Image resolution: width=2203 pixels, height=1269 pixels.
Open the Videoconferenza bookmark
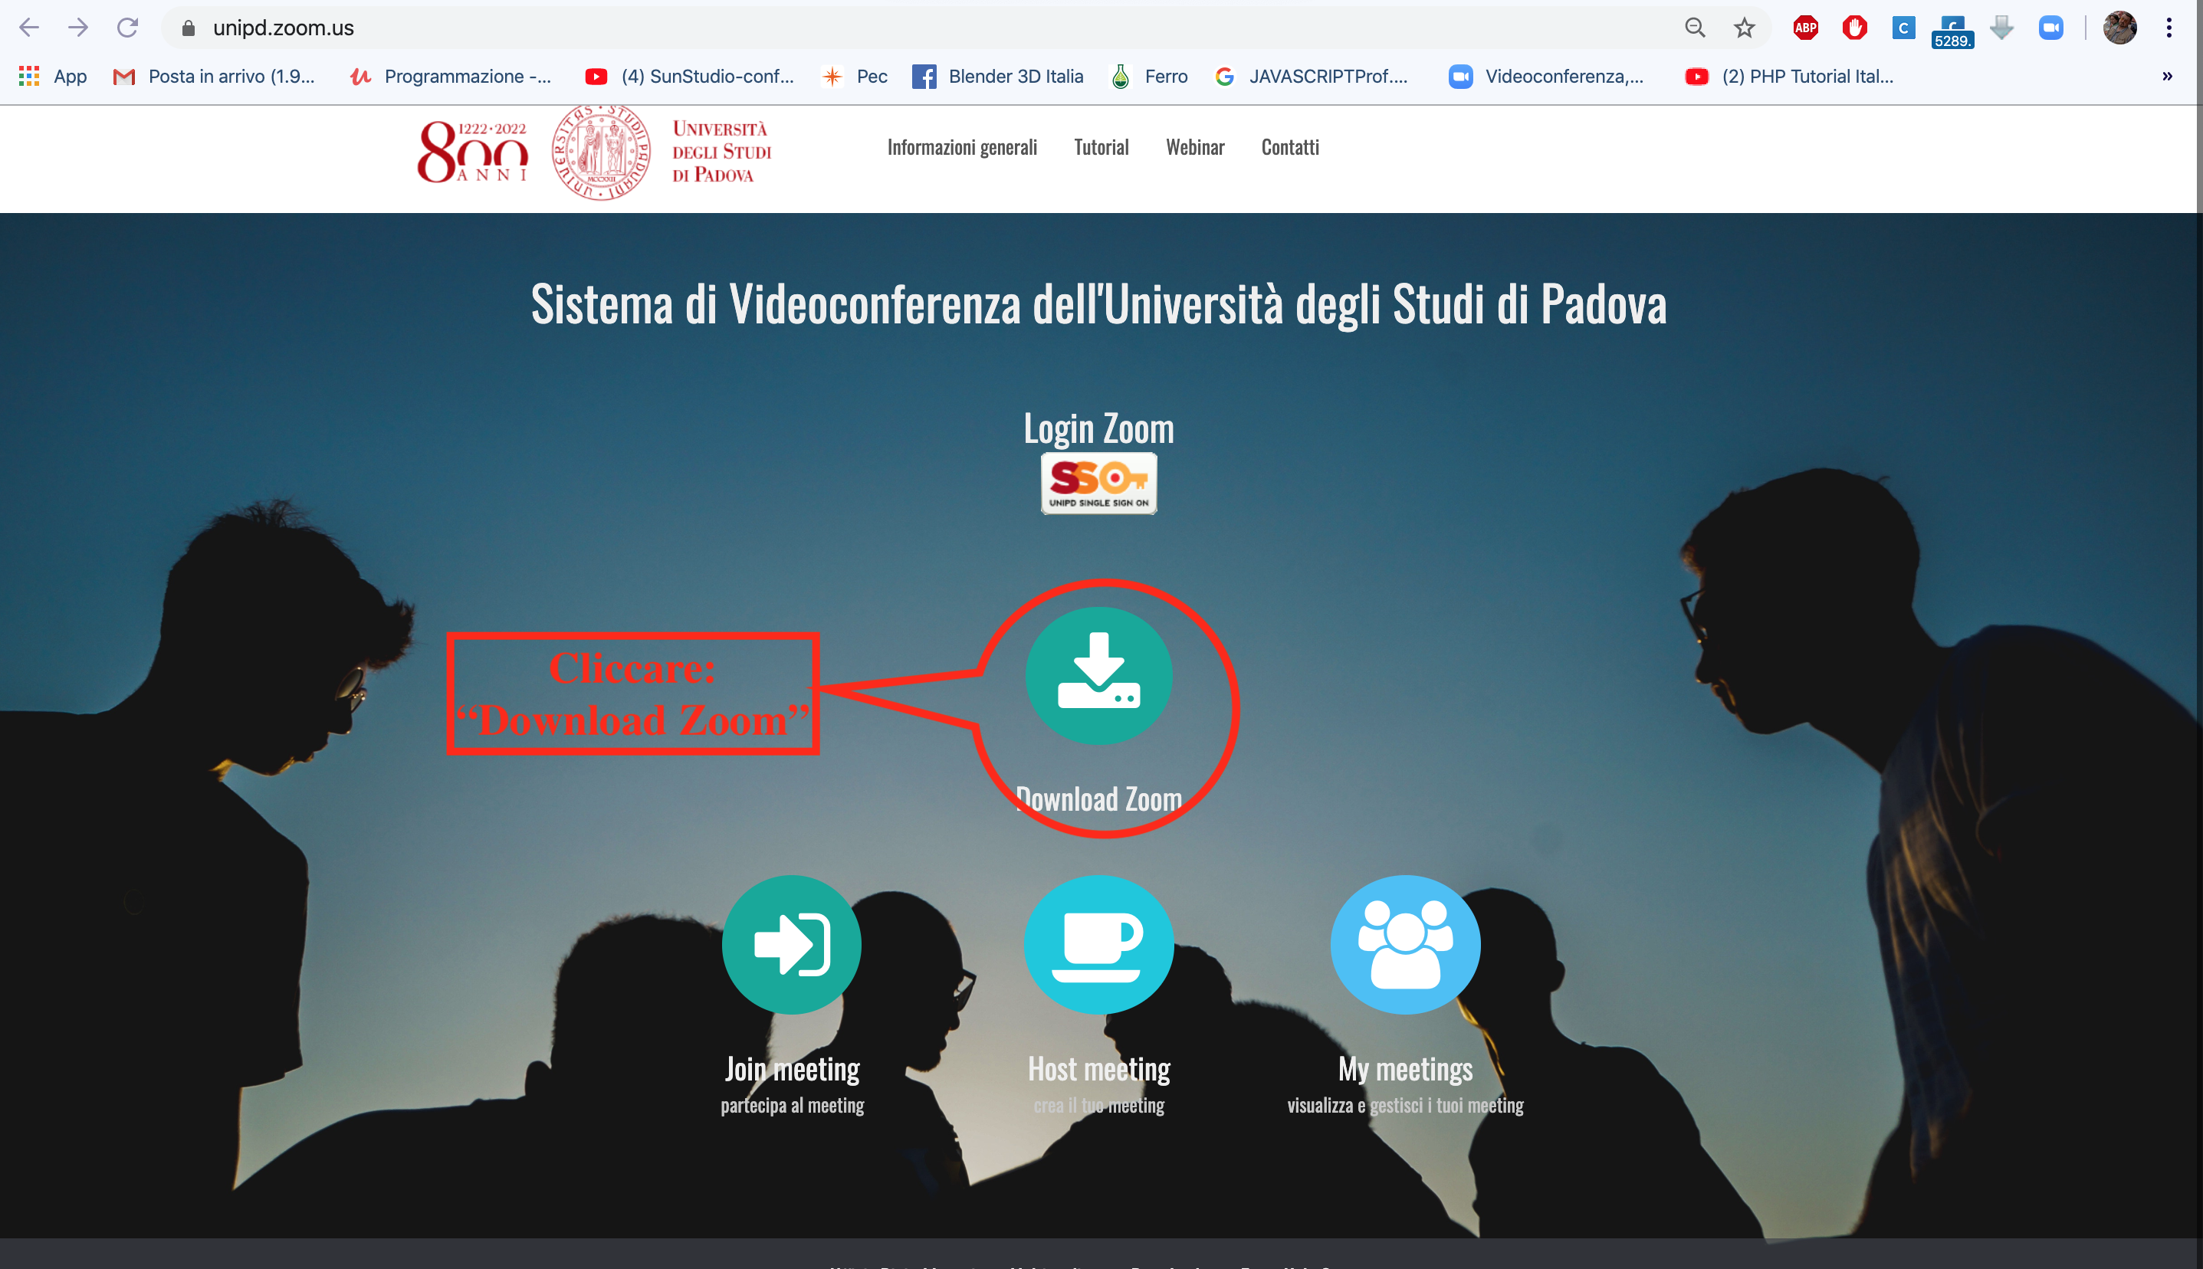[1547, 77]
